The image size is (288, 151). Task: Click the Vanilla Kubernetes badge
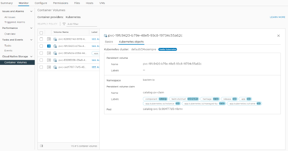[x=167, y=49]
